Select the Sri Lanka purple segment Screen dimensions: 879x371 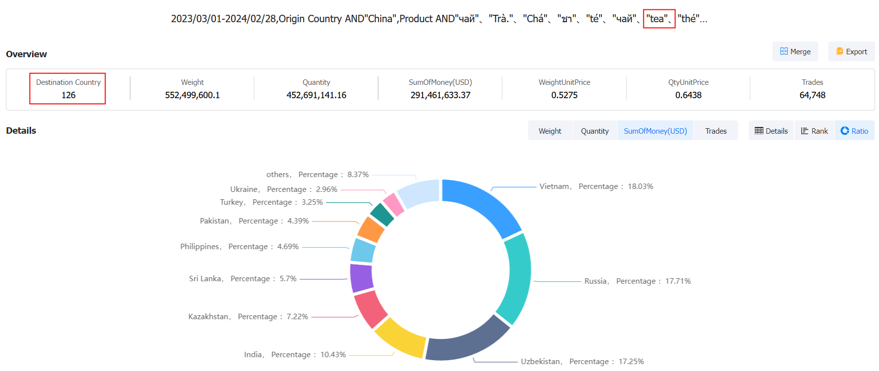[x=361, y=278]
